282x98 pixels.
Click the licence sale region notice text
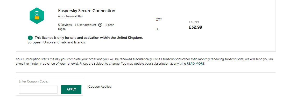pos(85,40)
